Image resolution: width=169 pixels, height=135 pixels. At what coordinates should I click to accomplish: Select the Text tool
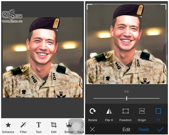39,125
